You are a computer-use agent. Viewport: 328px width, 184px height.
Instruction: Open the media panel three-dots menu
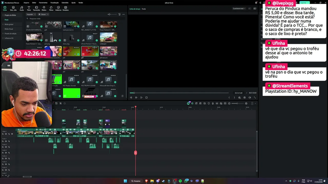coord(124,14)
